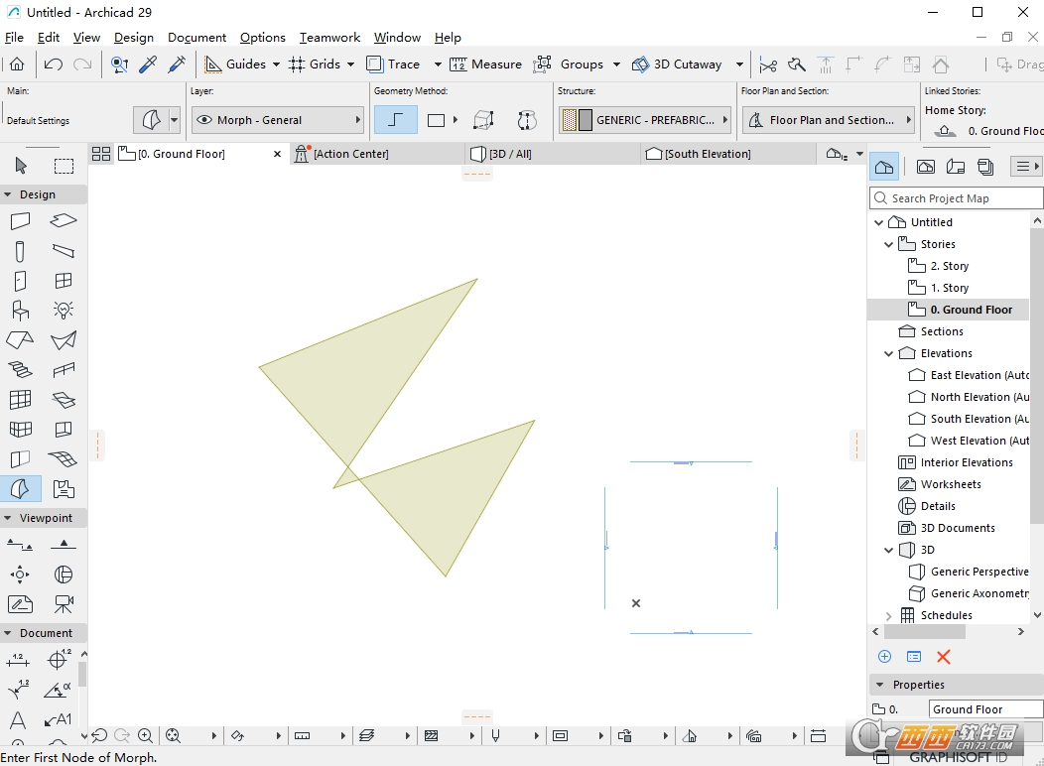1044x766 pixels.
Task: Click the Inject Parameters syringe icon
Action: (x=177, y=64)
